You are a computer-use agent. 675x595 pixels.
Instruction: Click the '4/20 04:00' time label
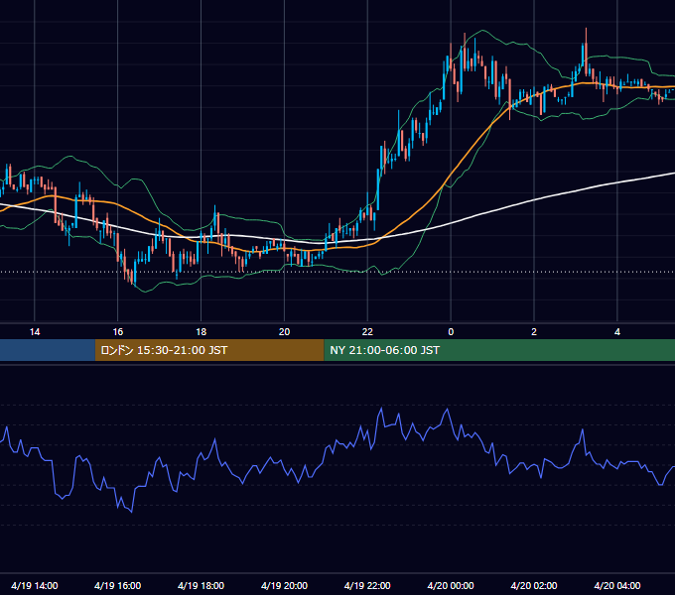coord(617,585)
